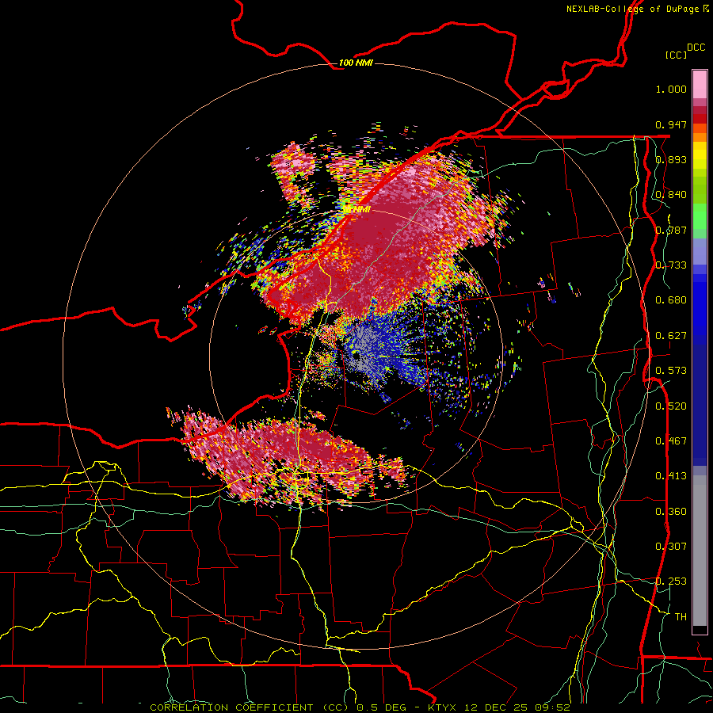Click the 0.573 scale value
This screenshot has width=713, height=713.
pyautogui.click(x=671, y=371)
